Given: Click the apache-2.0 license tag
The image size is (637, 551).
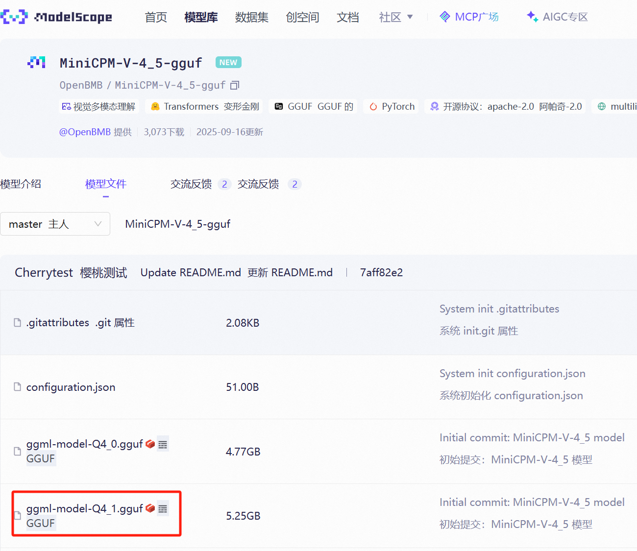Looking at the screenshot, I should click(505, 106).
